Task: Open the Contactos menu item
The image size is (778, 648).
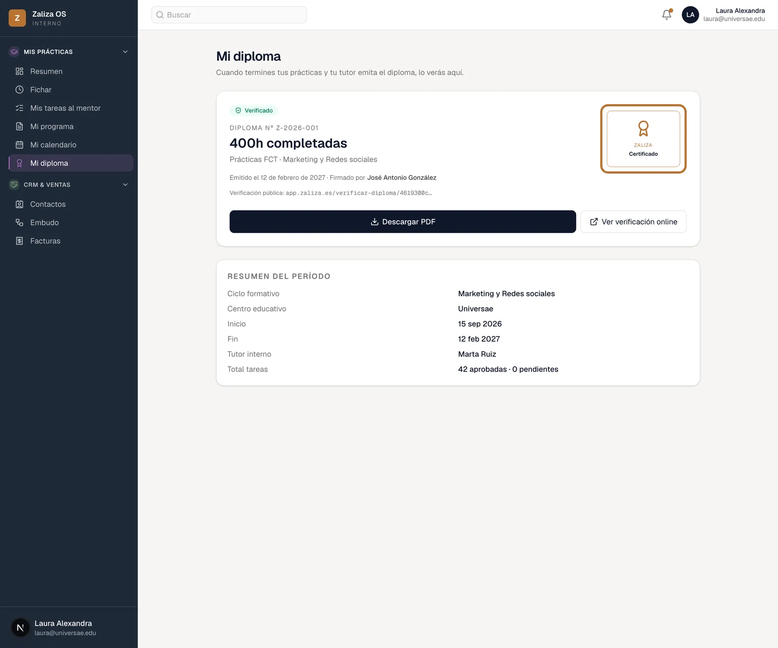Action: 71,204
